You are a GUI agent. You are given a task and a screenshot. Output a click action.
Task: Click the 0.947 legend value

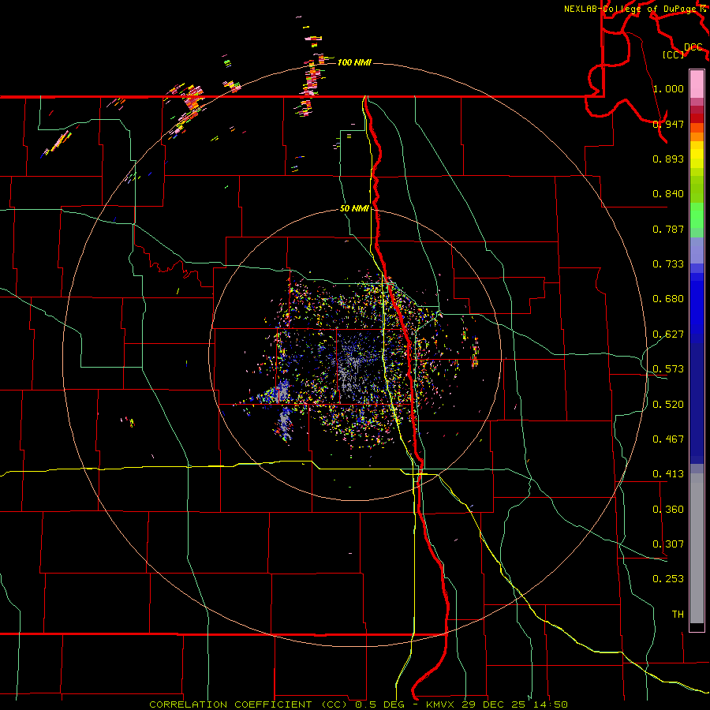coord(668,124)
